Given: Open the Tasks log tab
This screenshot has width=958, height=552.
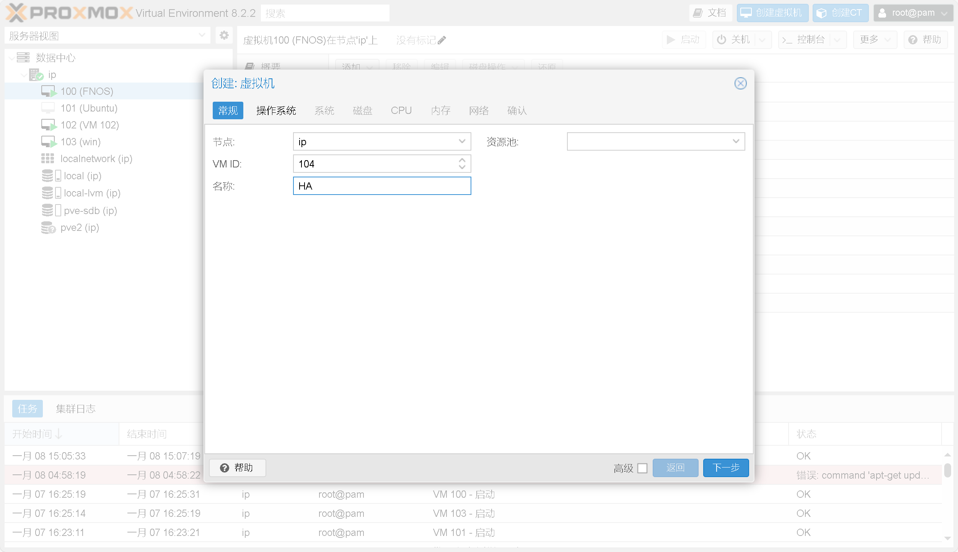Looking at the screenshot, I should click(x=28, y=409).
